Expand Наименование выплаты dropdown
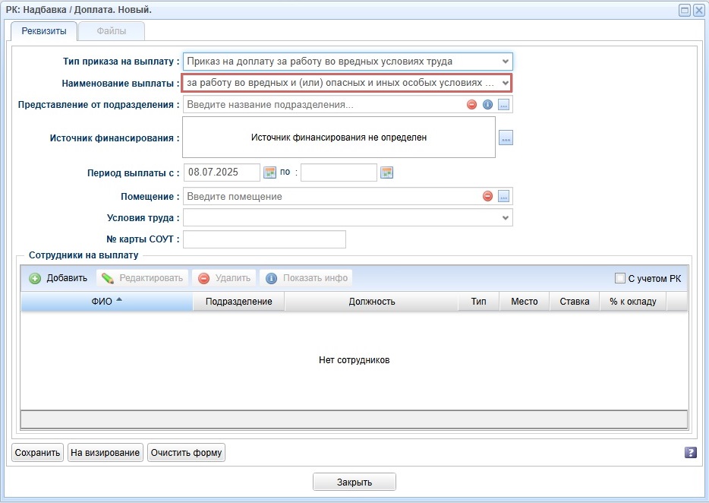The height and width of the screenshot is (503, 709). (x=506, y=84)
